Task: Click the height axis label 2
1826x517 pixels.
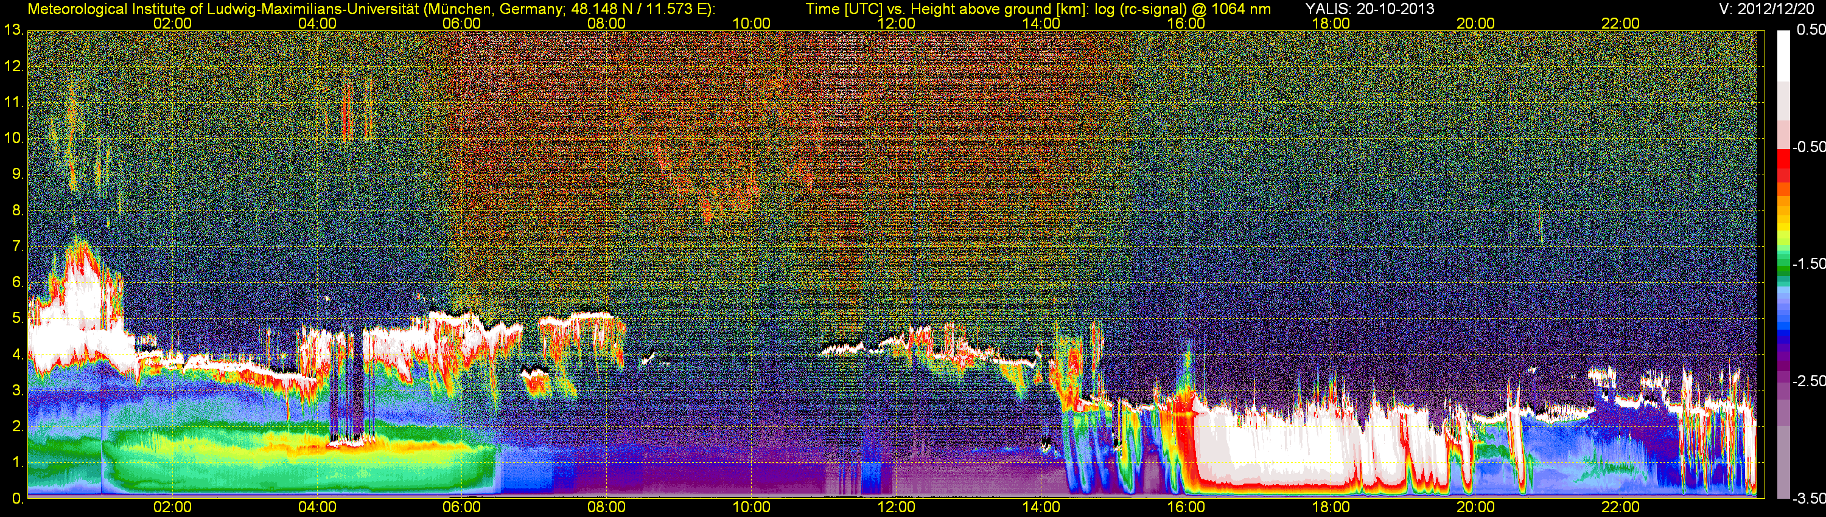Action: coord(17,426)
